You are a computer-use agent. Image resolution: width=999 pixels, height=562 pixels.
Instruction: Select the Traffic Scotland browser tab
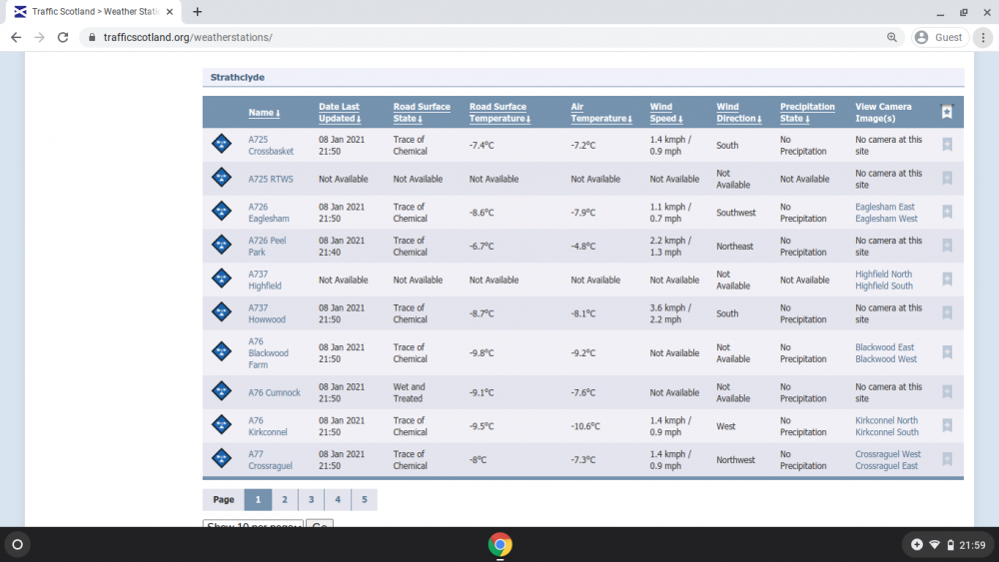pyautogui.click(x=94, y=11)
